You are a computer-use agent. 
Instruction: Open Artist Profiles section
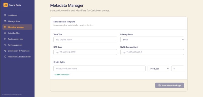tap(17, 33)
